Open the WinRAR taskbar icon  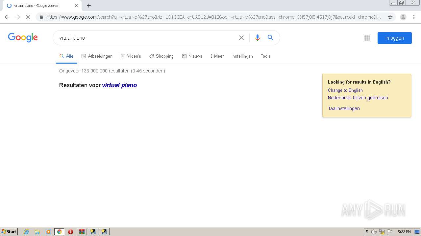[x=82, y=232]
